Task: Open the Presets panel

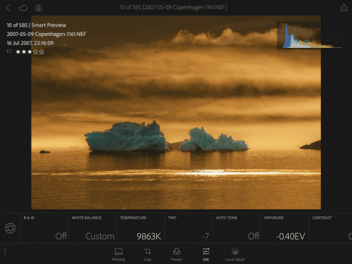Action: click(177, 254)
